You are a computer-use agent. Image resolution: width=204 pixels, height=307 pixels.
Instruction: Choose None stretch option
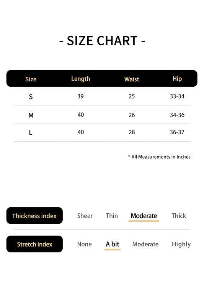tap(85, 244)
